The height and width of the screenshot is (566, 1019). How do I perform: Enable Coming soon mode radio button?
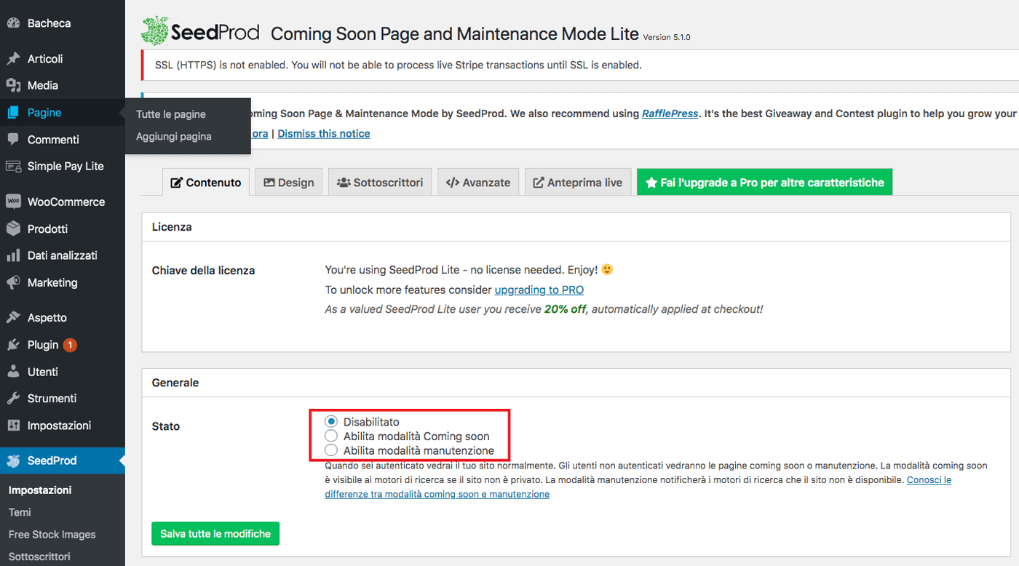tap(331, 436)
